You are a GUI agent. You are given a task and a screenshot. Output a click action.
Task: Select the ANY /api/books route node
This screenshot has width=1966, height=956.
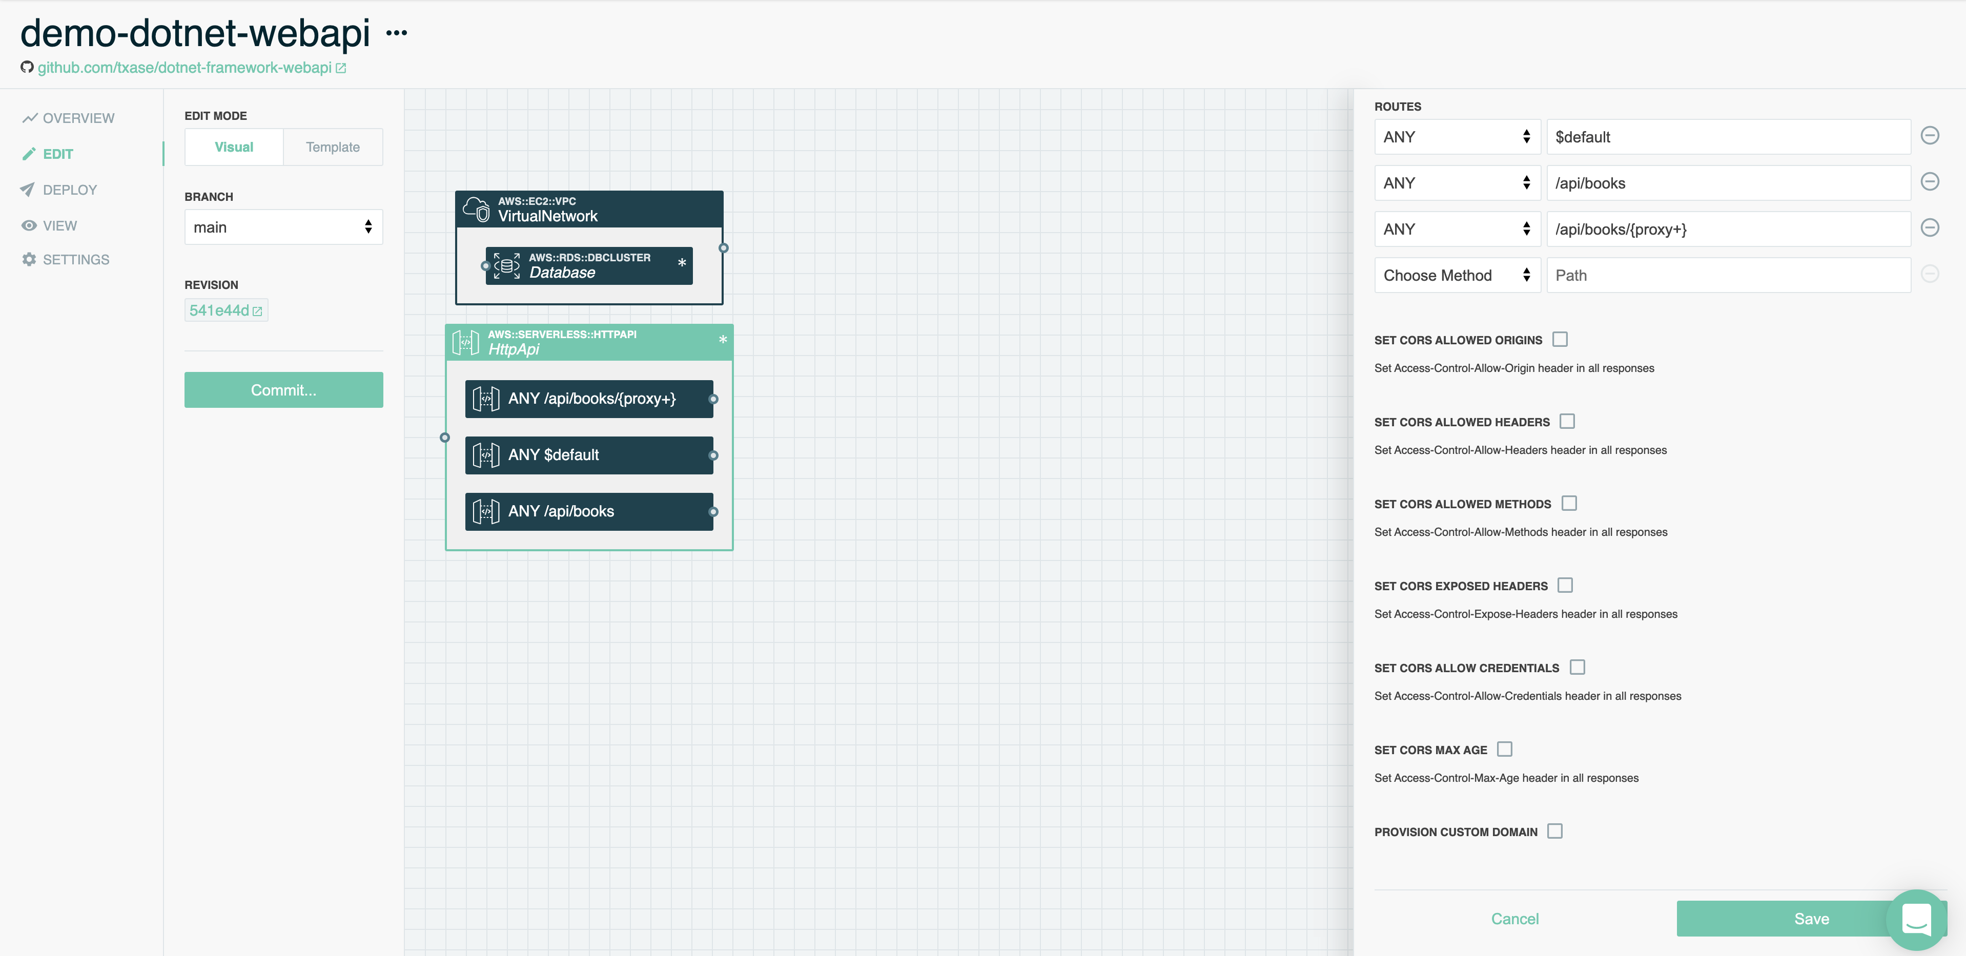(x=589, y=512)
